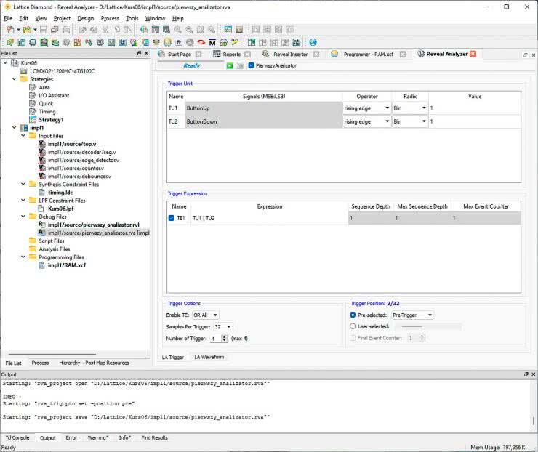Click the green Run capture button
Viewport: 538px width, 452px height.
pyautogui.click(x=230, y=65)
